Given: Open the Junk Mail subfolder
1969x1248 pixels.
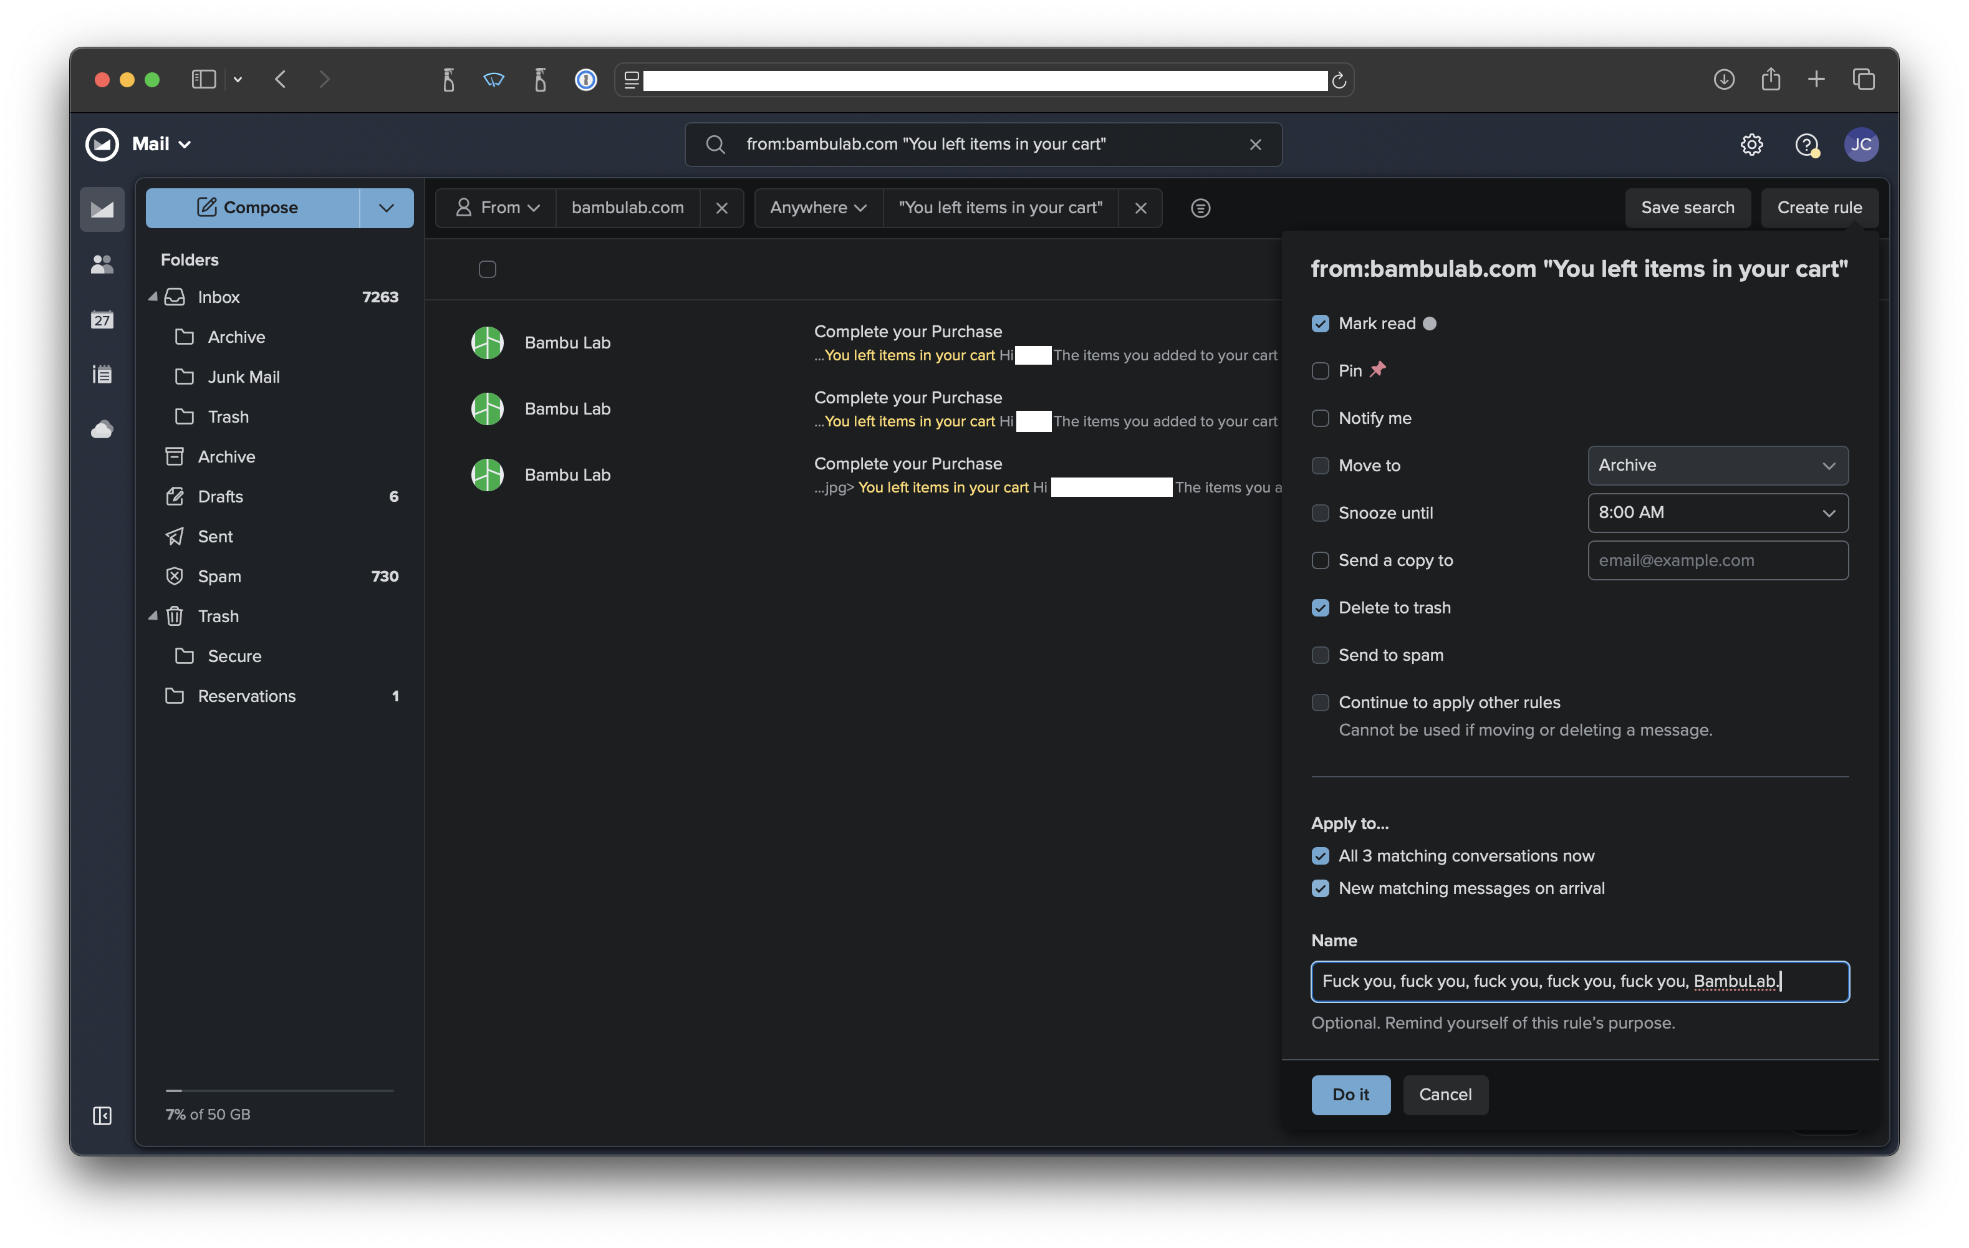Looking at the screenshot, I should click(280, 377).
